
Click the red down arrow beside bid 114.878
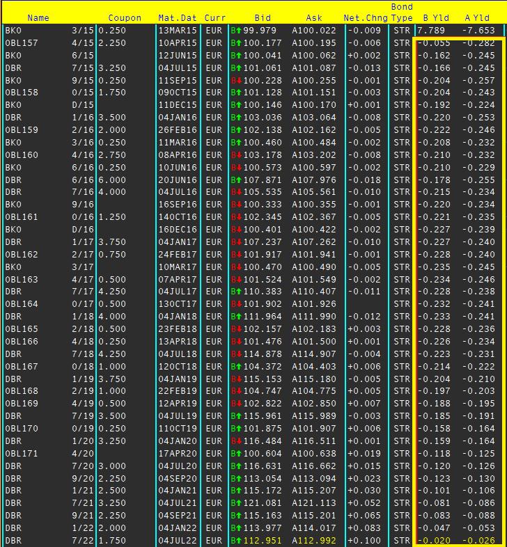pyautogui.click(x=239, y=354)
